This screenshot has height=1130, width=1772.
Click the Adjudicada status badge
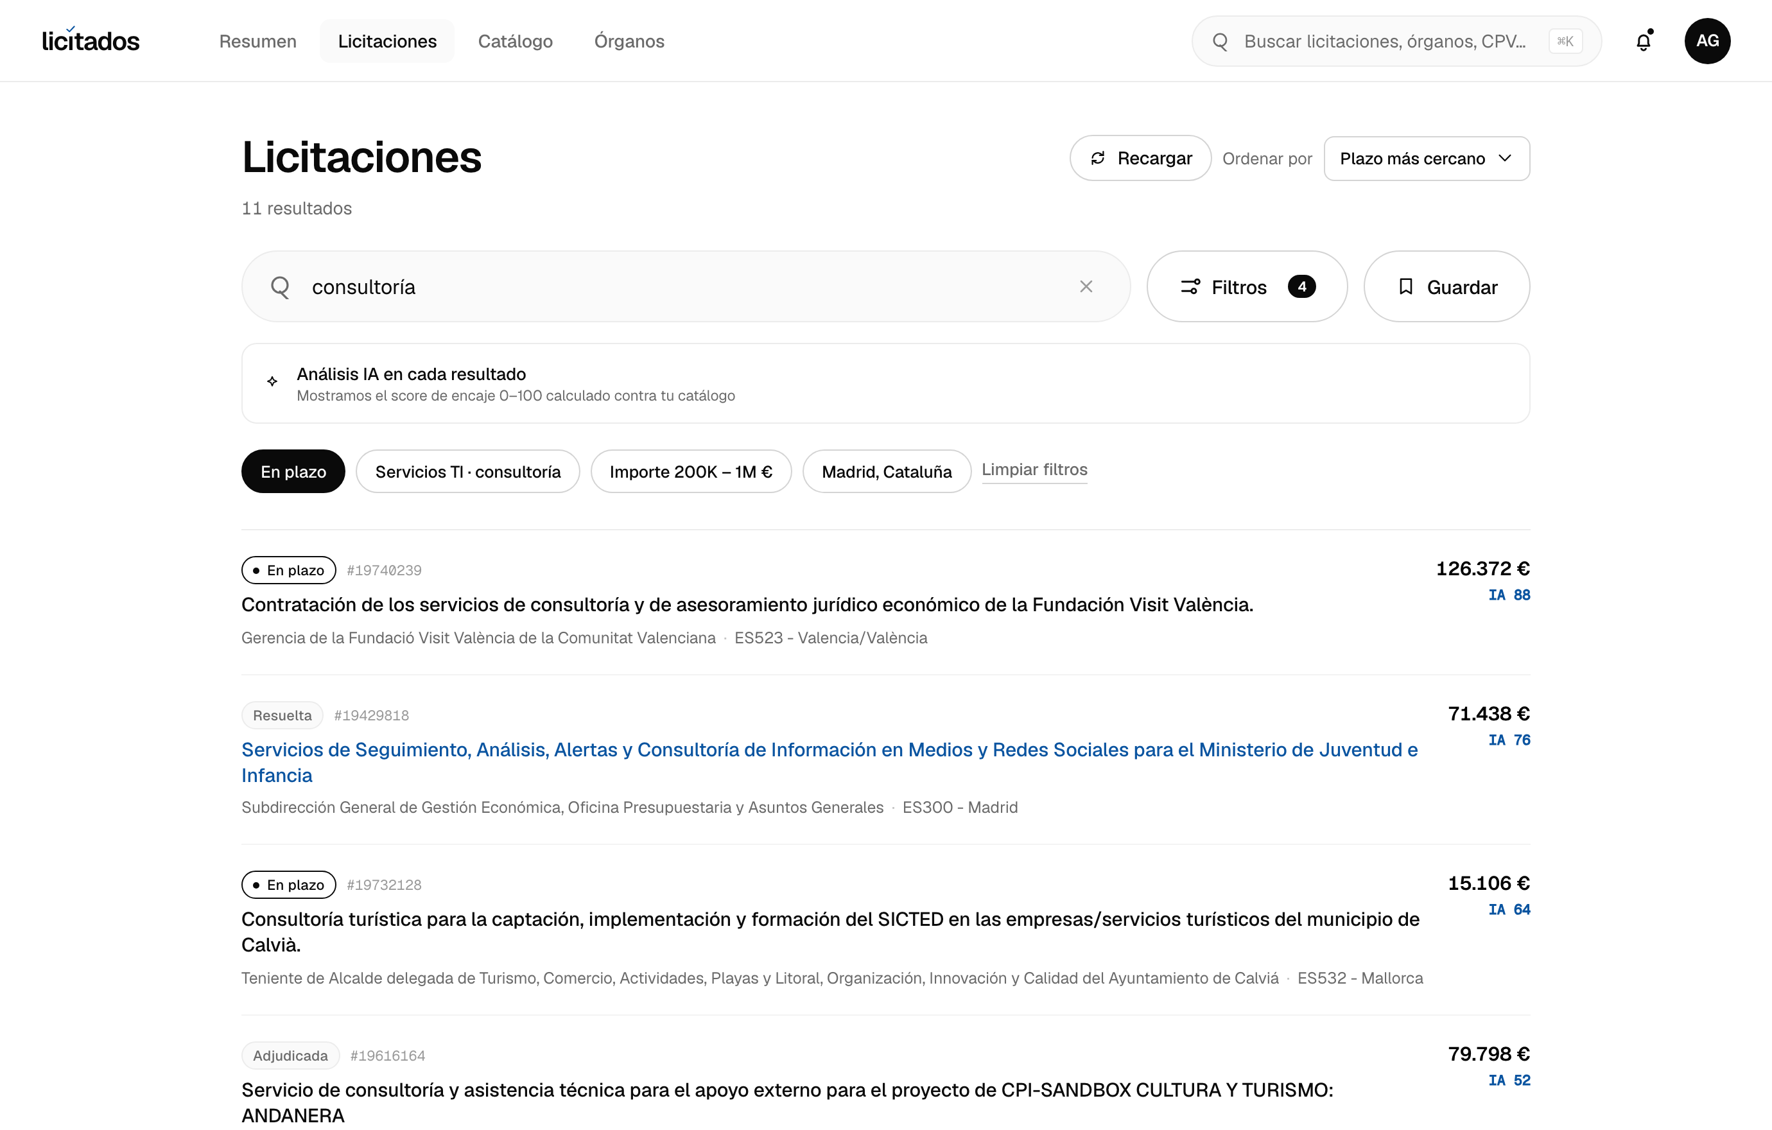pyautogui.click(x=291, y=1056)
